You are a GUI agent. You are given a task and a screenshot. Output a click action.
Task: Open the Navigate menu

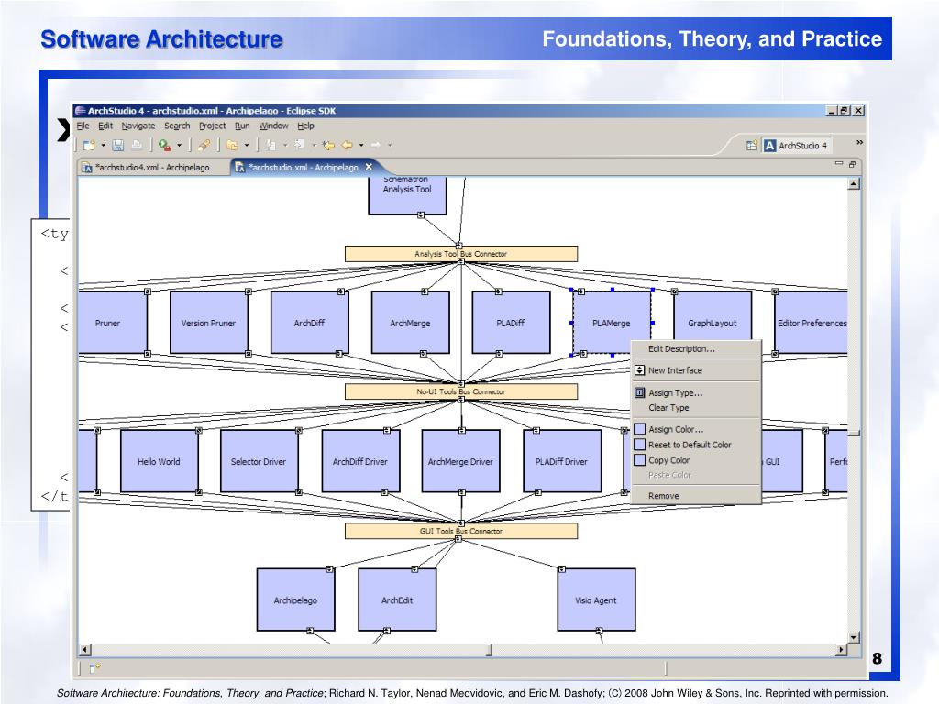tap(138, 126)
